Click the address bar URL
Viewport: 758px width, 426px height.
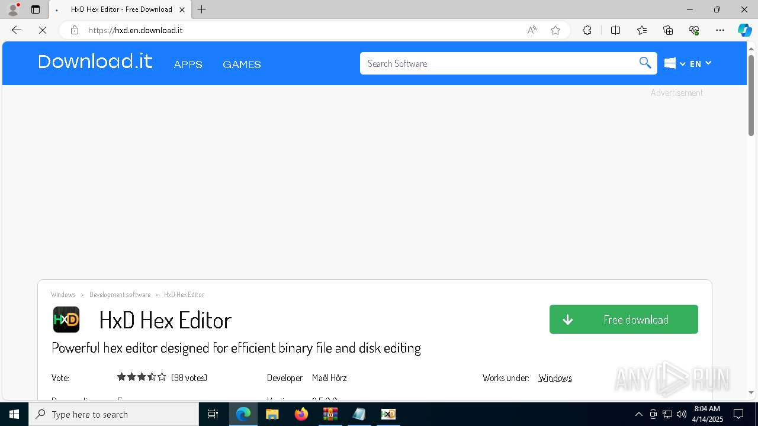tap(135, 30)
